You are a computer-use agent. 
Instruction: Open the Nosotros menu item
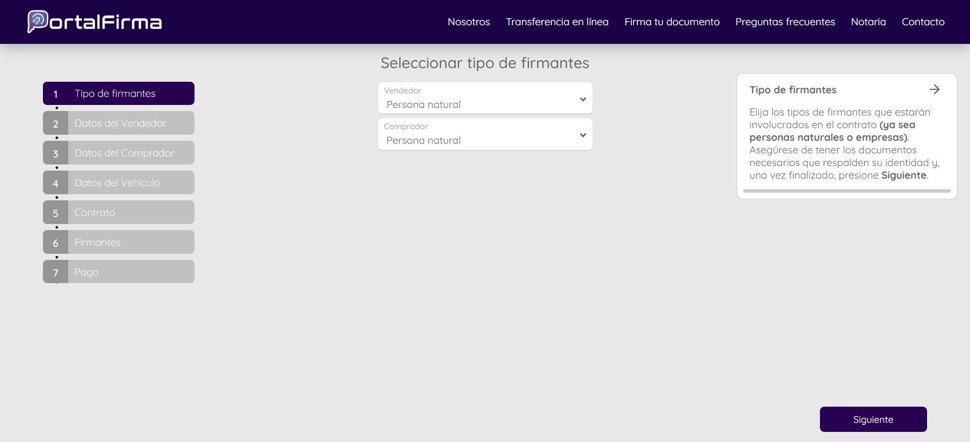[468, 22]
